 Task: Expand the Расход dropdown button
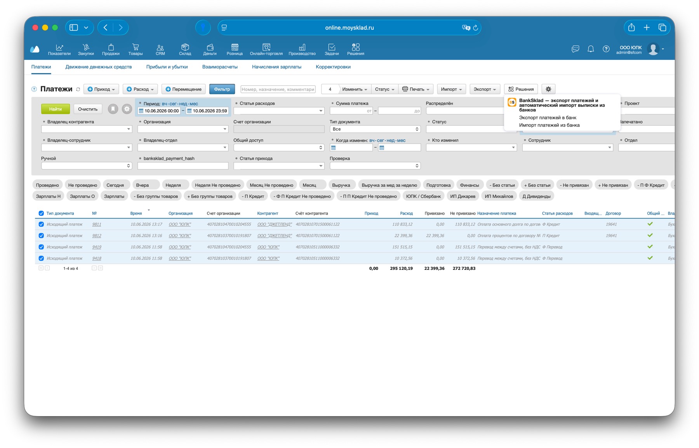pos(140,89)
